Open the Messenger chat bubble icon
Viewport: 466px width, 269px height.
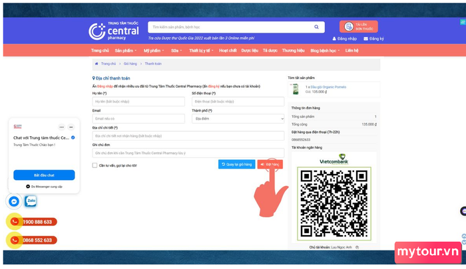click(14, 201)
